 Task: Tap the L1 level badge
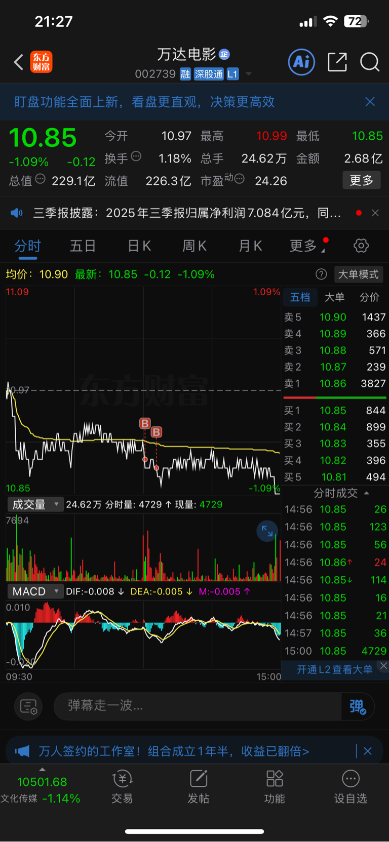[x=232, y=74]
